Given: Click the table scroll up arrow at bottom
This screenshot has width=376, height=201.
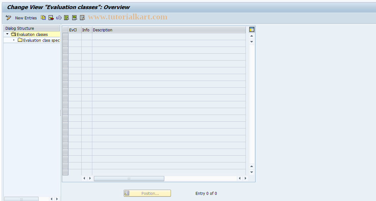Looking at the screenshot, I should click(x=252, y=166).
